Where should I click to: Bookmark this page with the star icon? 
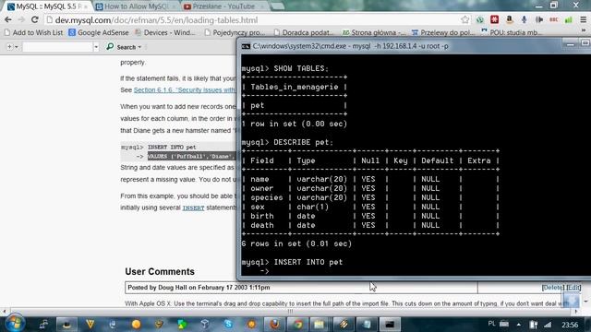tap(465, 19)
